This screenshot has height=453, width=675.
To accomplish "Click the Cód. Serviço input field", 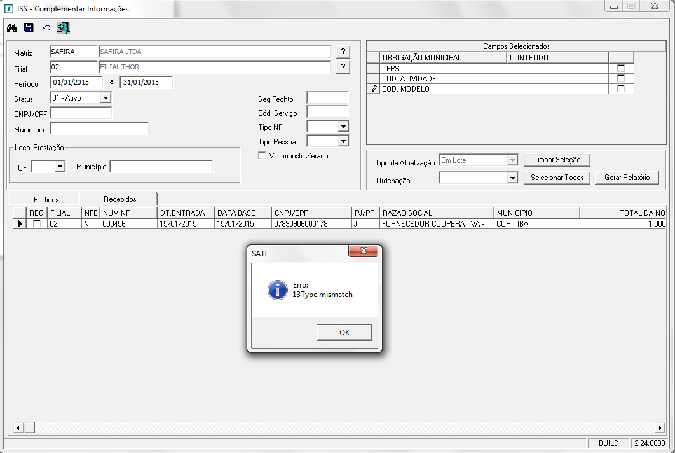I will 327,112.
